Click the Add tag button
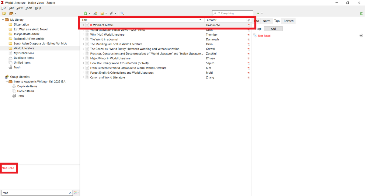Viewport: 365px width, 196px height. pos(273,29)
